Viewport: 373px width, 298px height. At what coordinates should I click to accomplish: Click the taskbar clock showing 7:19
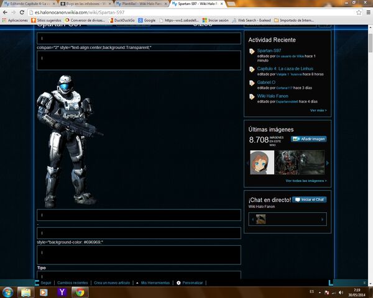[357, 292]
